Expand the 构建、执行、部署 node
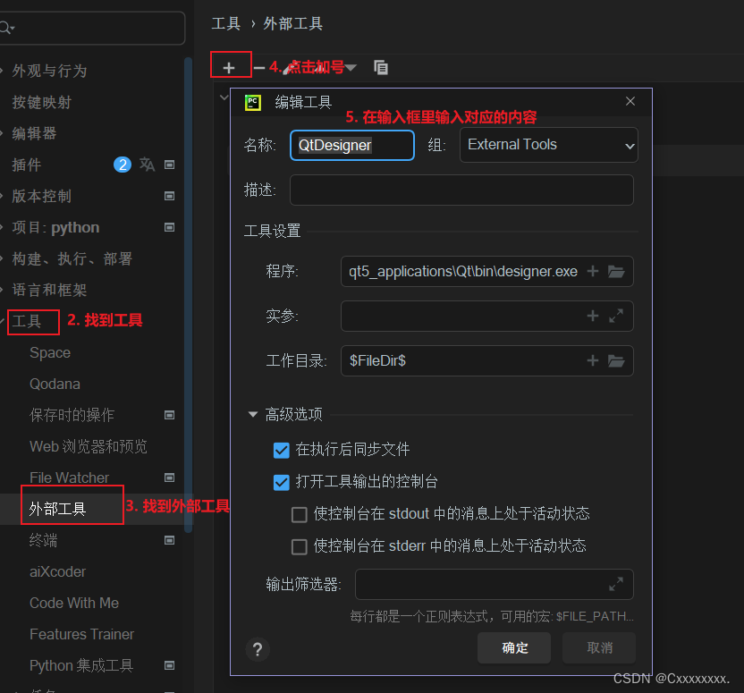Image resolution: width=744 pixels, height=693 pixels. point(3,258)
